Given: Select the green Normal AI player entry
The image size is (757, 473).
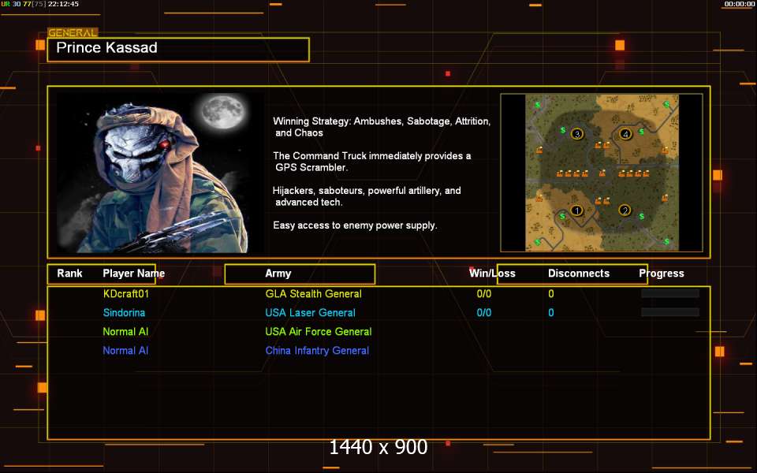Looking at the screenshot, I should 125,332.
